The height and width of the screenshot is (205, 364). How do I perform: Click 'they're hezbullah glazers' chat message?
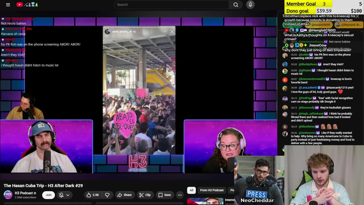335,108
